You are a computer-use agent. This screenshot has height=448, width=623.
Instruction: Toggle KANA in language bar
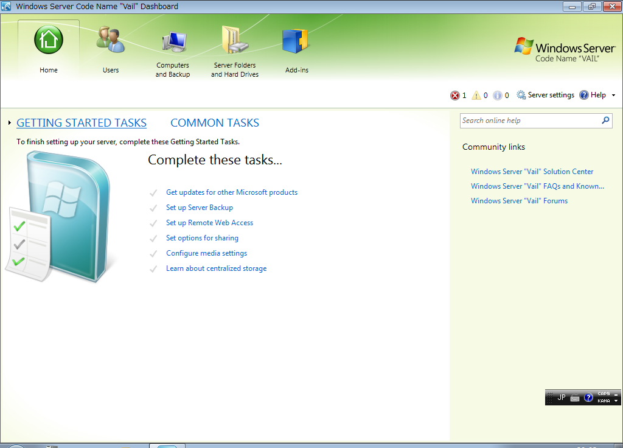coord(604,401)
